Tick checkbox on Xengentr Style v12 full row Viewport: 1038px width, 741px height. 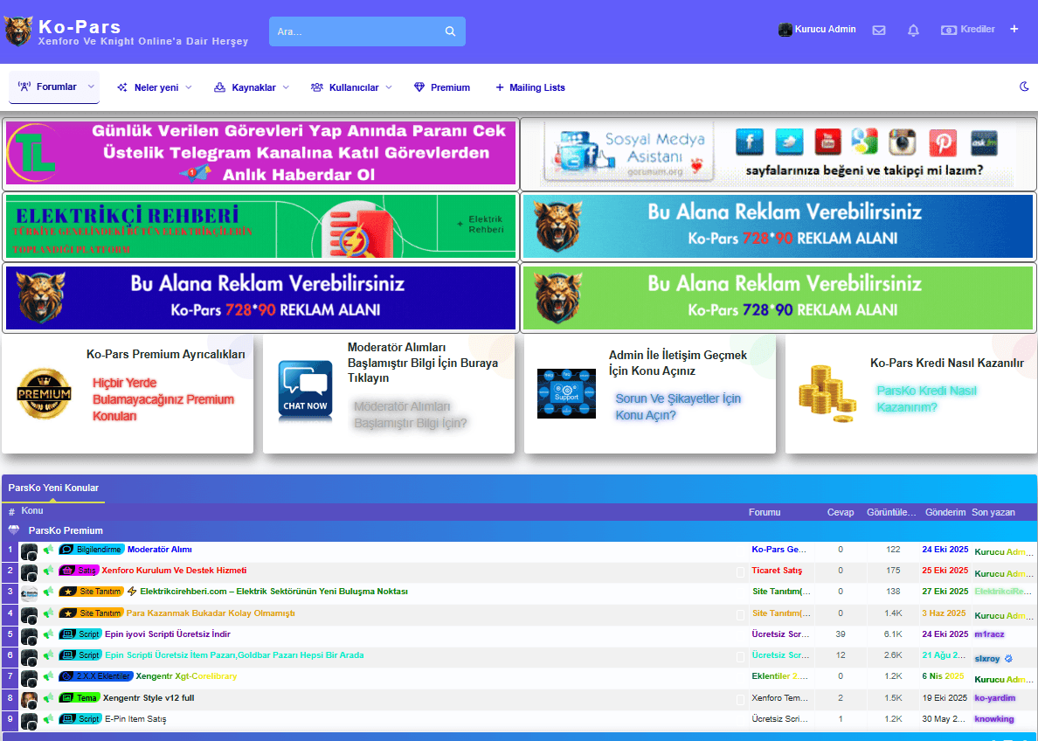740,699
